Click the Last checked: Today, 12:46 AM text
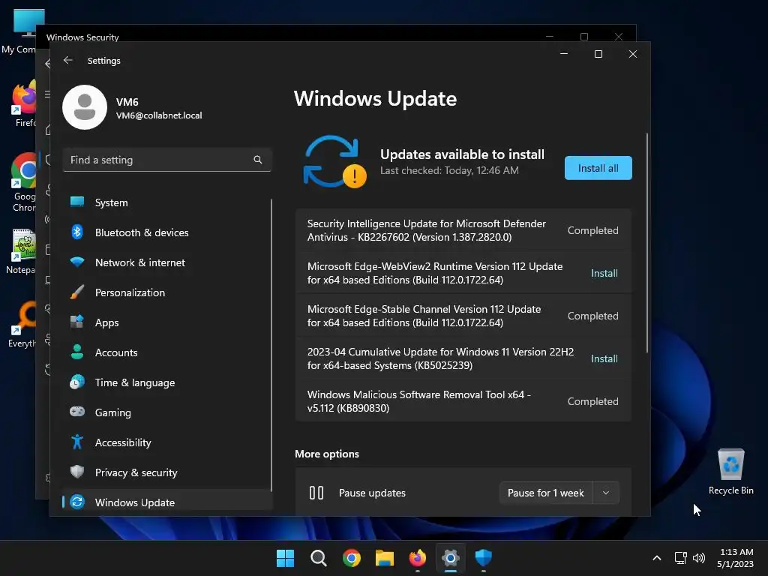Screen dimensions: 768x576 coord(449,170)
